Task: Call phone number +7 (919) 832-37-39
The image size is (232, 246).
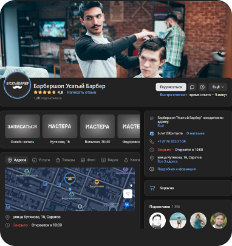Action: coord(172,141)
